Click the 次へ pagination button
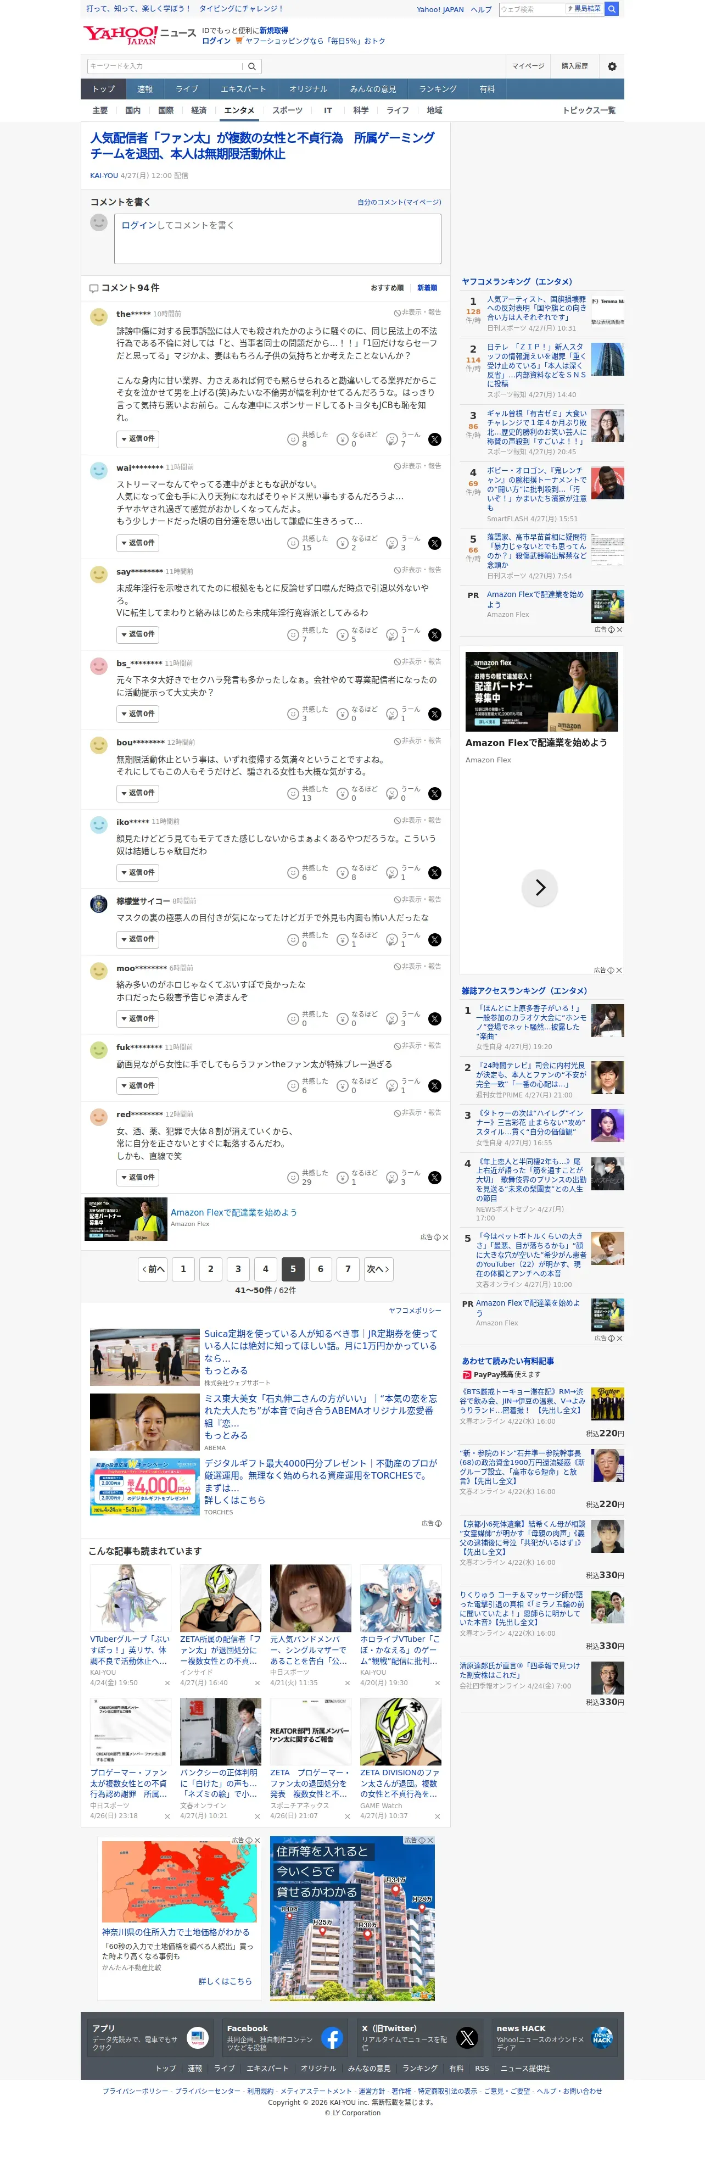Viewport: 705px width, 2179px height. [x=378, y=1269]
